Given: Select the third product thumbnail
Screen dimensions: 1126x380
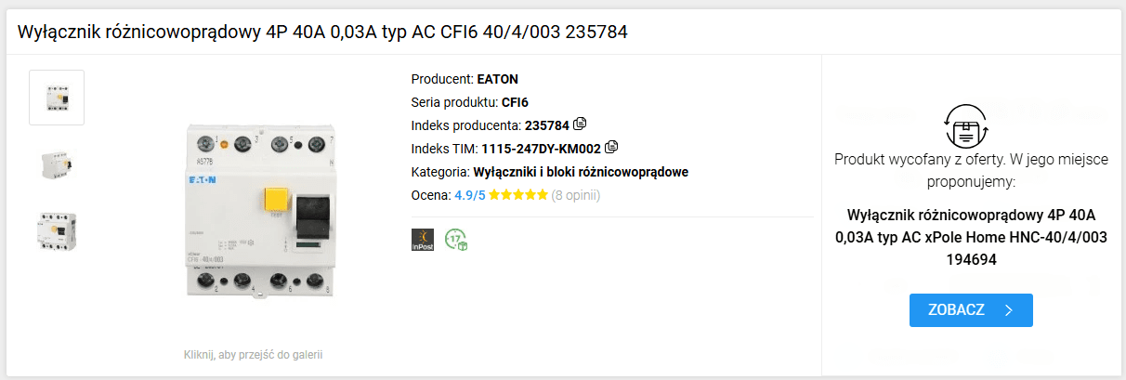Looking at the screenshot, I should [x=57, y=230].
